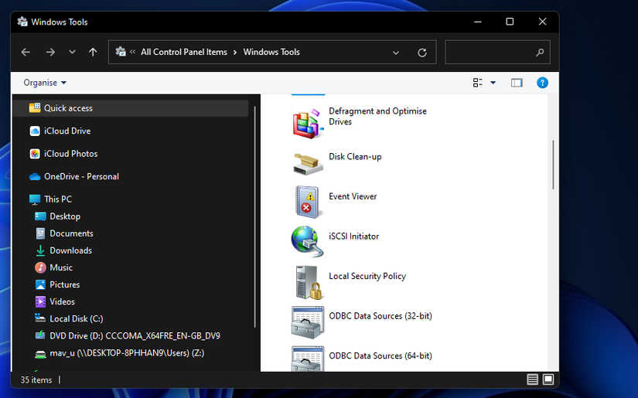Viewport: 638px width, 398px height.
Task: Open Local Security Policy icon
Action: pos(308,282)
